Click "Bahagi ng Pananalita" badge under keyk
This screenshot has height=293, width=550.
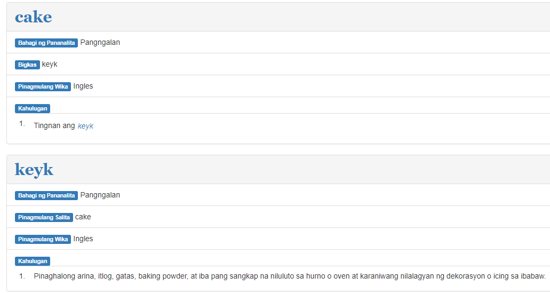46,195
